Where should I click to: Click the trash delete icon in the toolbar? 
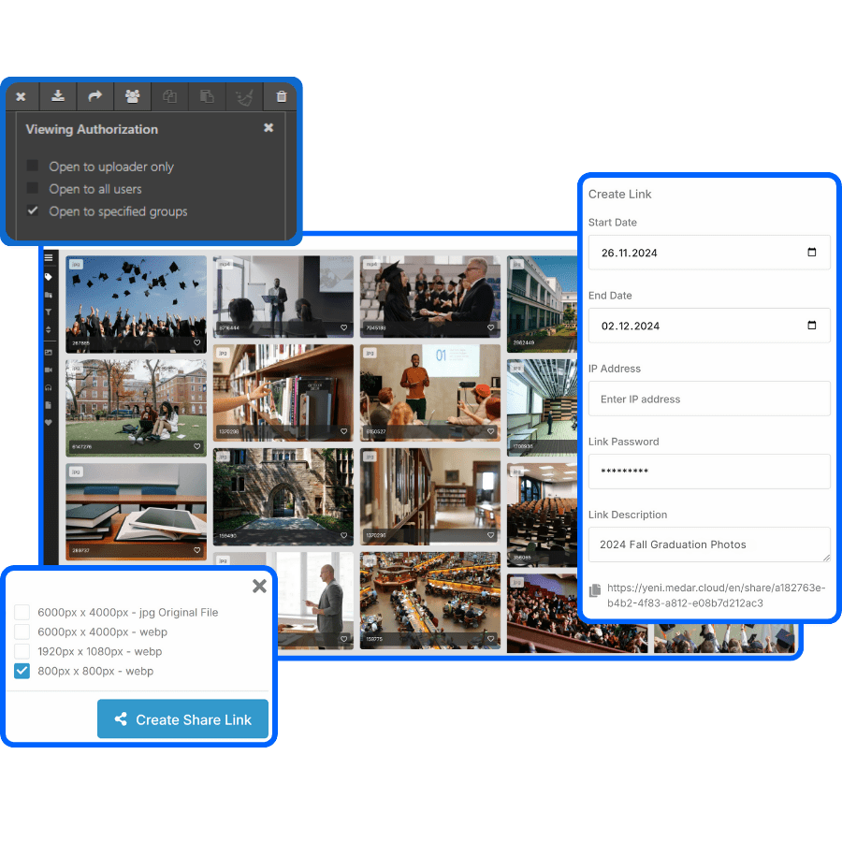281,96
